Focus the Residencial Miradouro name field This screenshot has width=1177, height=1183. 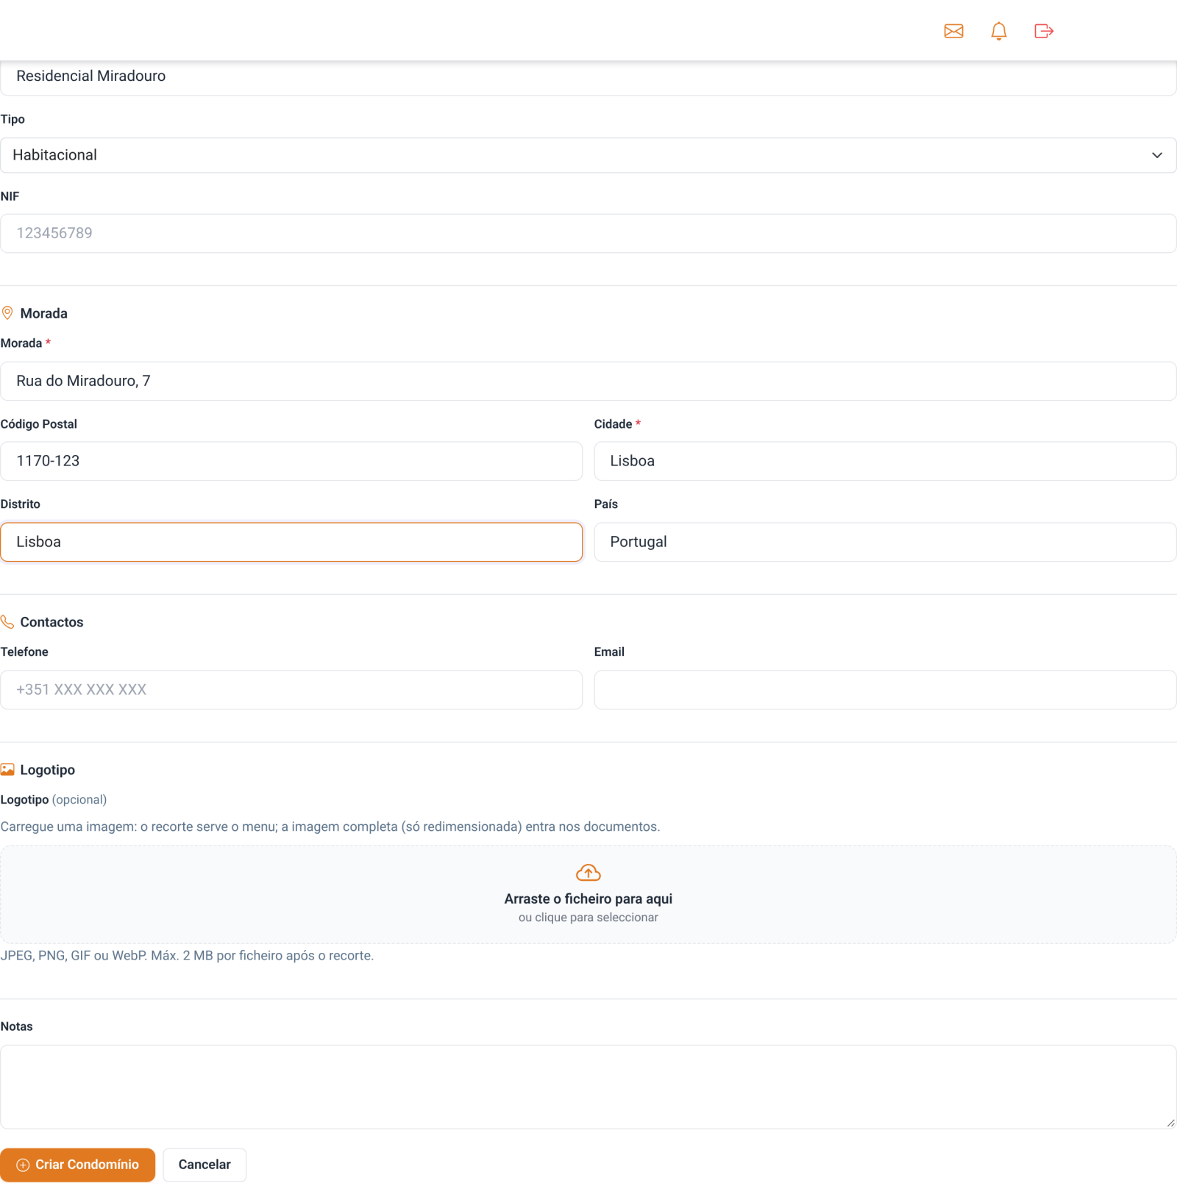tap(588, 76)
